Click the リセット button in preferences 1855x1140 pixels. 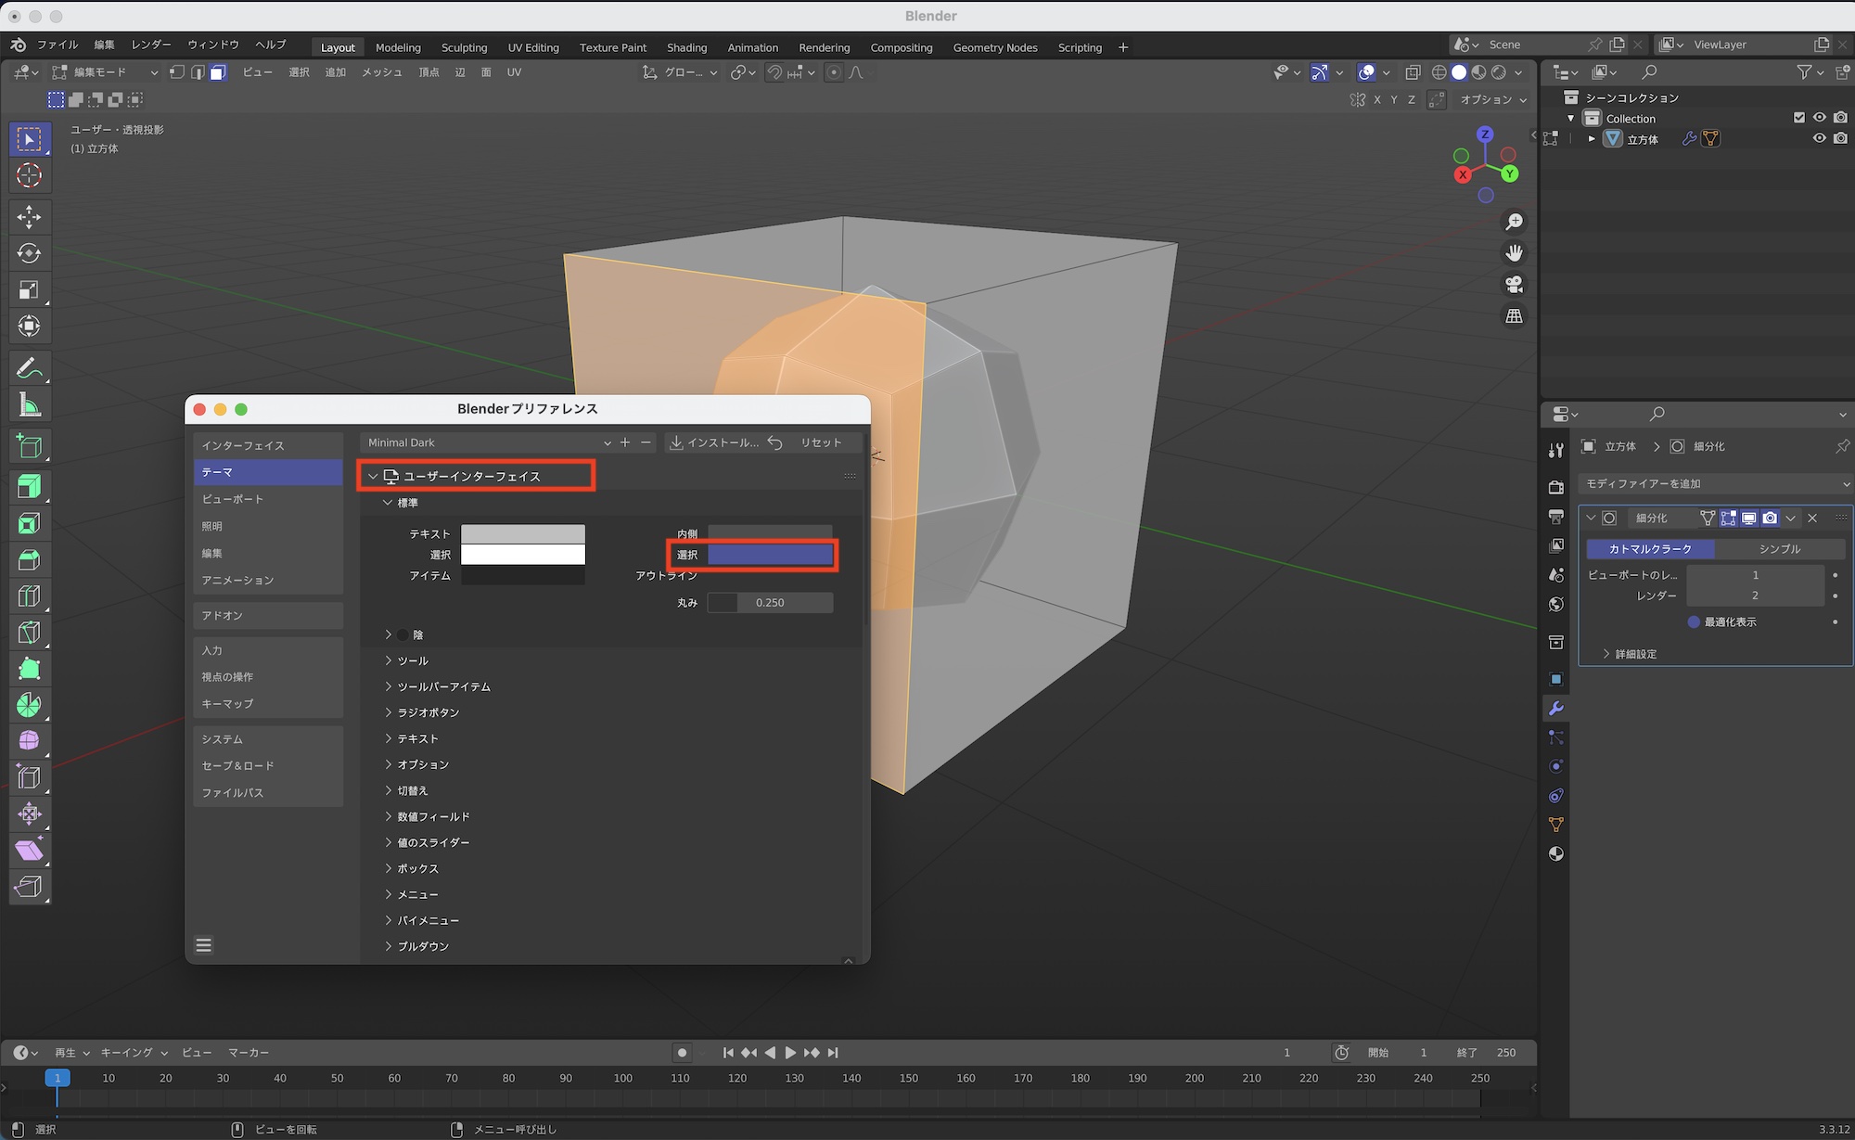pyautogui.click(x=820, y=443)
